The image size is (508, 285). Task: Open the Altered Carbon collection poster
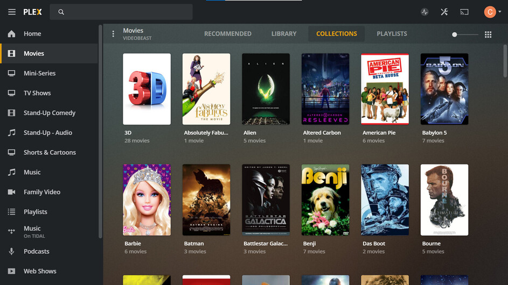click(x=325, y=89)
